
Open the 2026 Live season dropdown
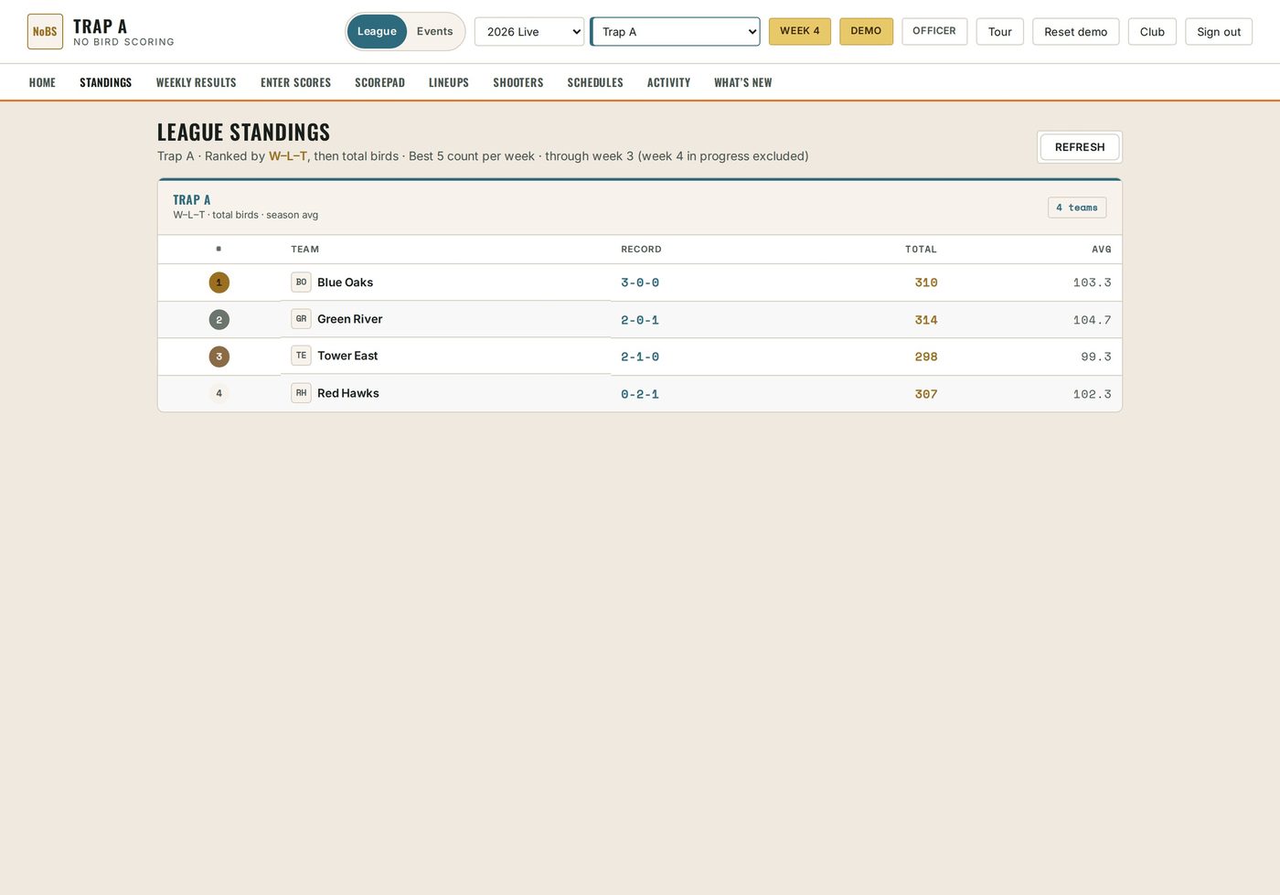pyautogui.click(x=529, y=31)
